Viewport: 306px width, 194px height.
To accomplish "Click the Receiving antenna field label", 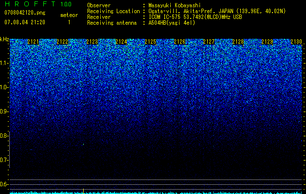I will (112, 23).
